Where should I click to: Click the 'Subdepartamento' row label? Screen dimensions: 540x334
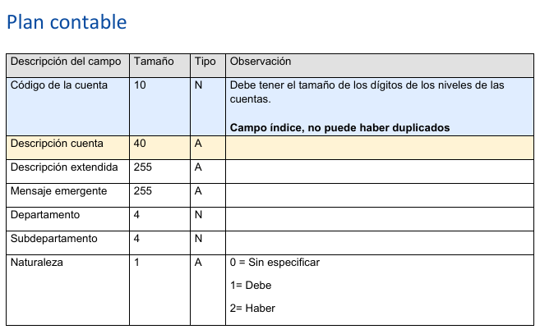point(54,238)
